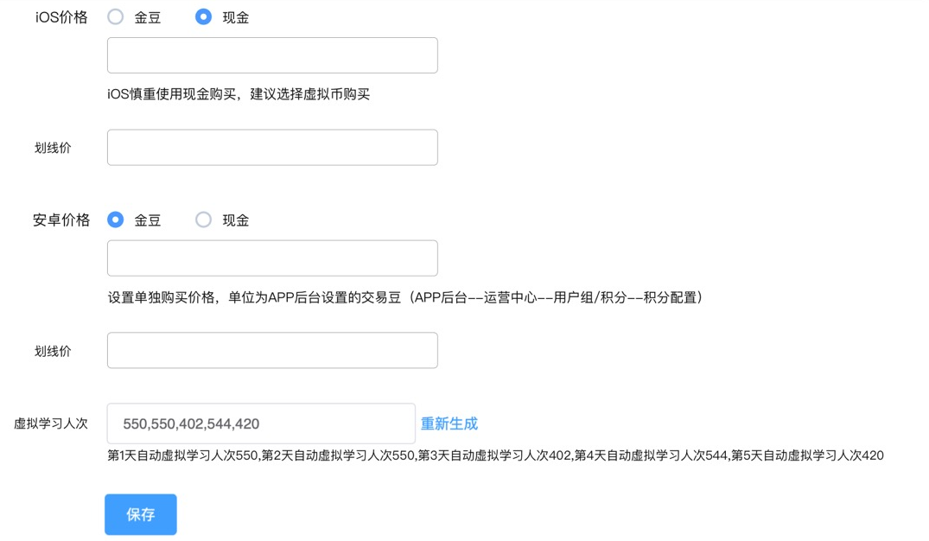The height and width of the screenshot is (541, 929).
Task: Click the 虚拟学习人次 input field
Action: tap(259, 423)
